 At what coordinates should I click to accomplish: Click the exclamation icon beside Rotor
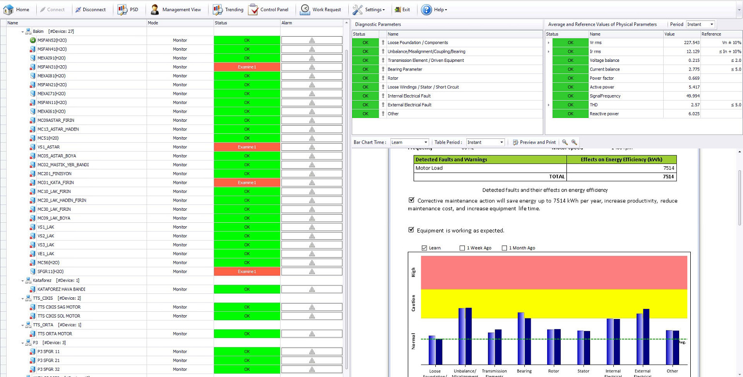(x=383, y=78)
